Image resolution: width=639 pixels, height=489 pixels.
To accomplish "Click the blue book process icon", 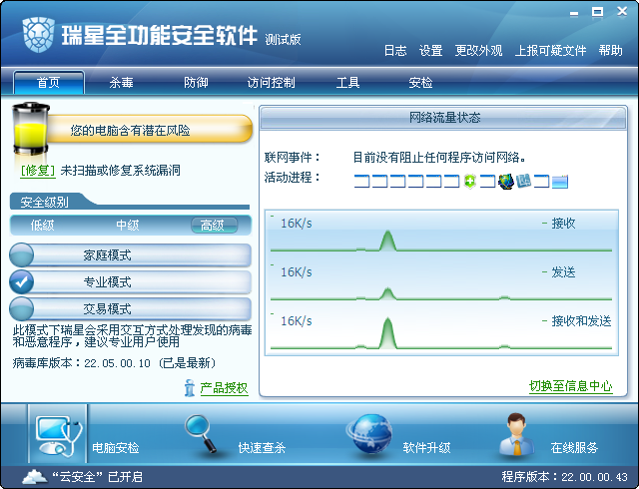I will [x=523, y=181].
